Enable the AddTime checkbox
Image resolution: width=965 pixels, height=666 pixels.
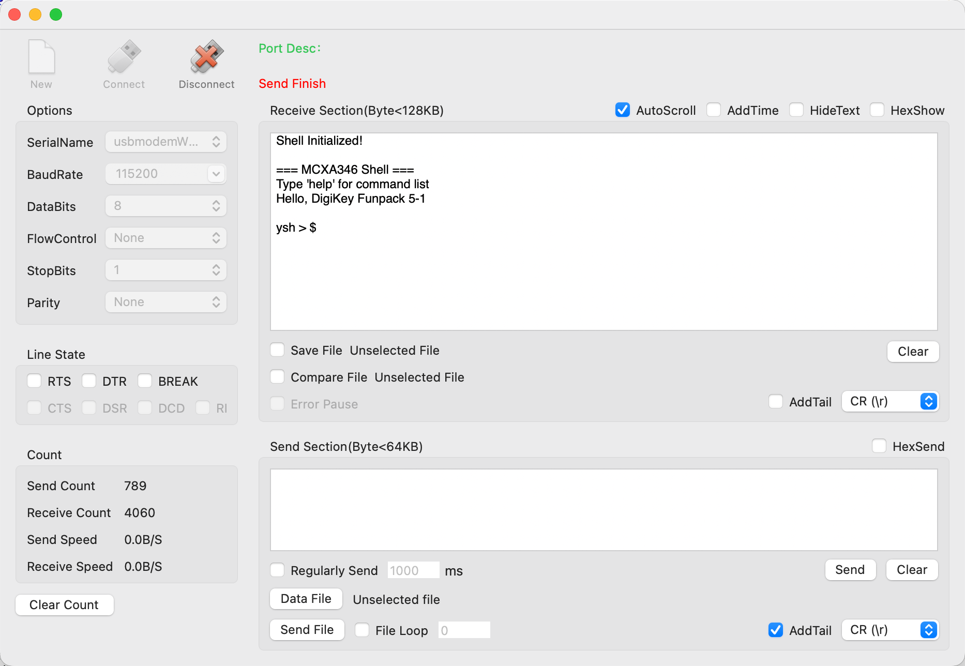click(714, 110)
